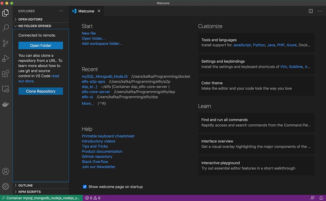Click the Open Folder button
The height and width of the screenshot is (201, 326).
(x=41, y=46)
